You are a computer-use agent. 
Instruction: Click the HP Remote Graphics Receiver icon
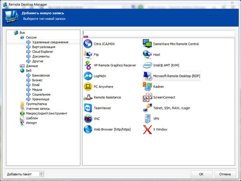88,65
